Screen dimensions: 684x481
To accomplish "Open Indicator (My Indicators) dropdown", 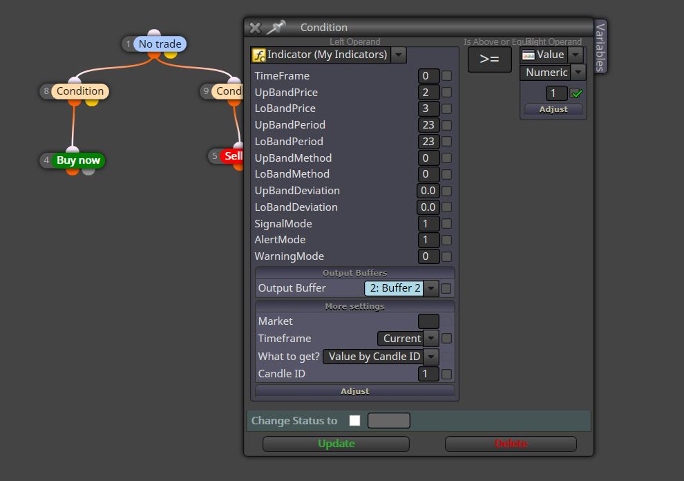I will tap(399, 55).
